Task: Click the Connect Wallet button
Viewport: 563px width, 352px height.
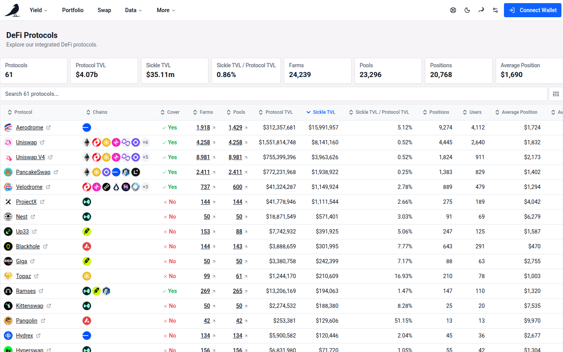Action: 533,10
